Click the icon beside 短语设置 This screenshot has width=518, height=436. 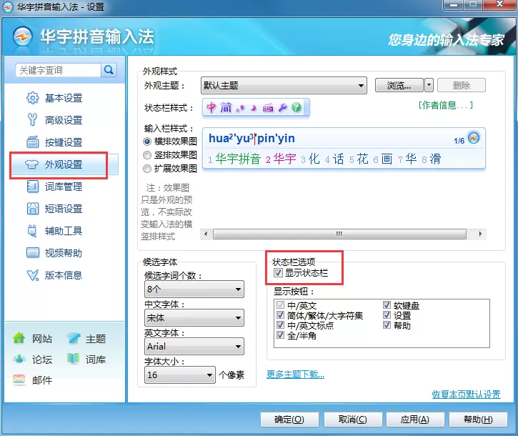click(x=32, y=209)
